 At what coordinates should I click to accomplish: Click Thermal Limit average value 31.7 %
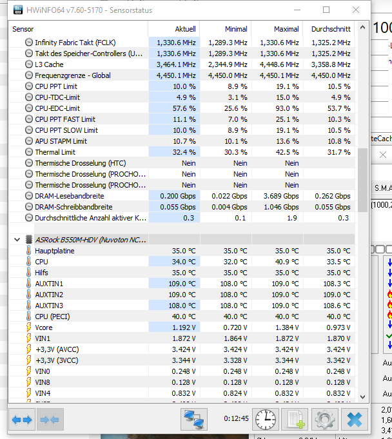[338, 152]
